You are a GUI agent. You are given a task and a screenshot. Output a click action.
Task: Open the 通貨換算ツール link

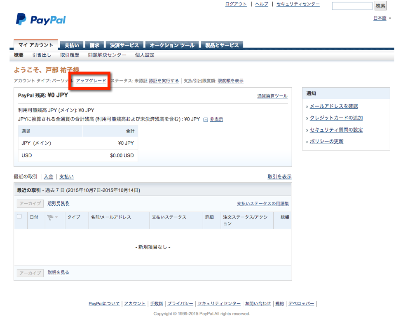[272, 96]
